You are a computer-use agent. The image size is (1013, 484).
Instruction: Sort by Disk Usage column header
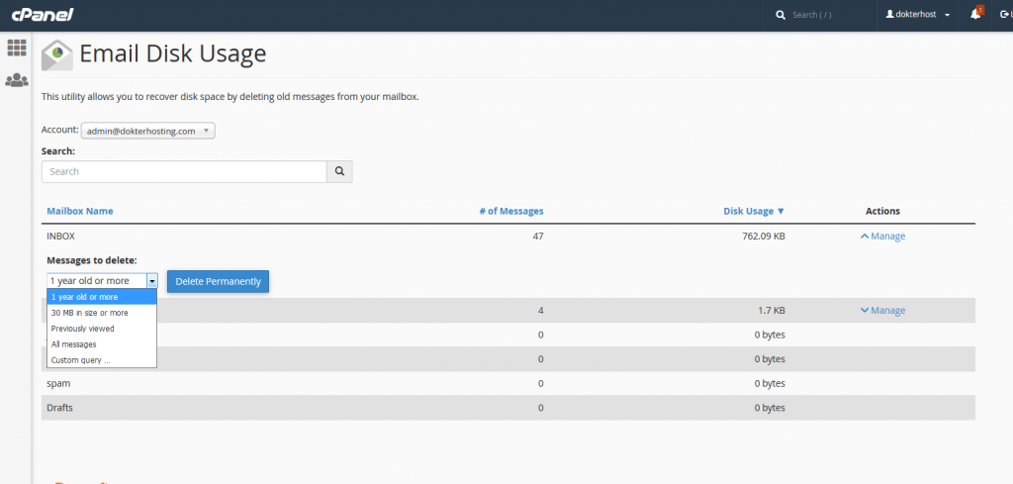click(753, 211)
